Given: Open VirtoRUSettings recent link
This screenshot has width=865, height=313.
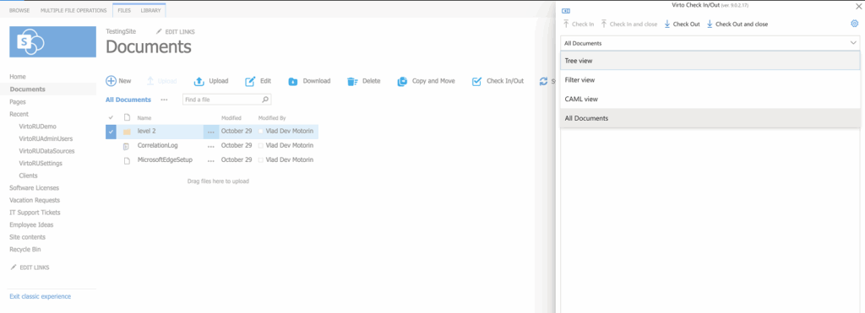Looking at the screenshot, I should point(41,163).
